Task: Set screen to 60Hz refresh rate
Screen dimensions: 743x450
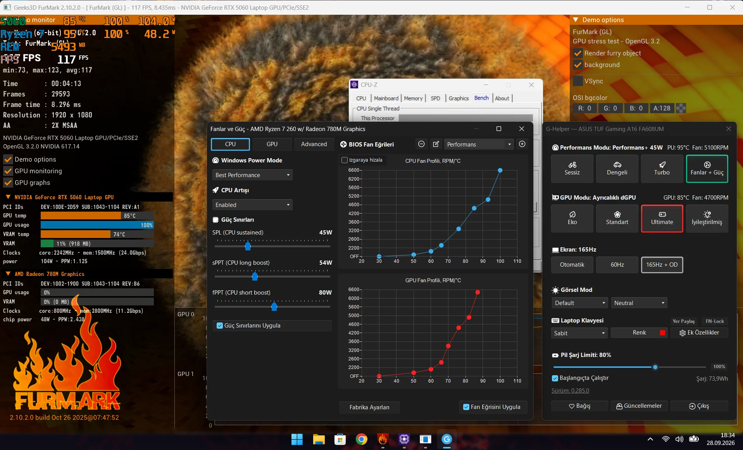Action: (617, 265)
